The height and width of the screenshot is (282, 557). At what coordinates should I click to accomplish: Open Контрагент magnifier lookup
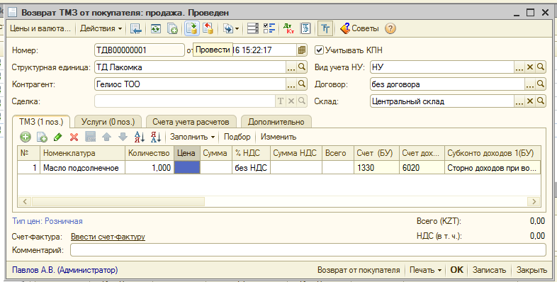pyautogui.click(x=302, y=84)
